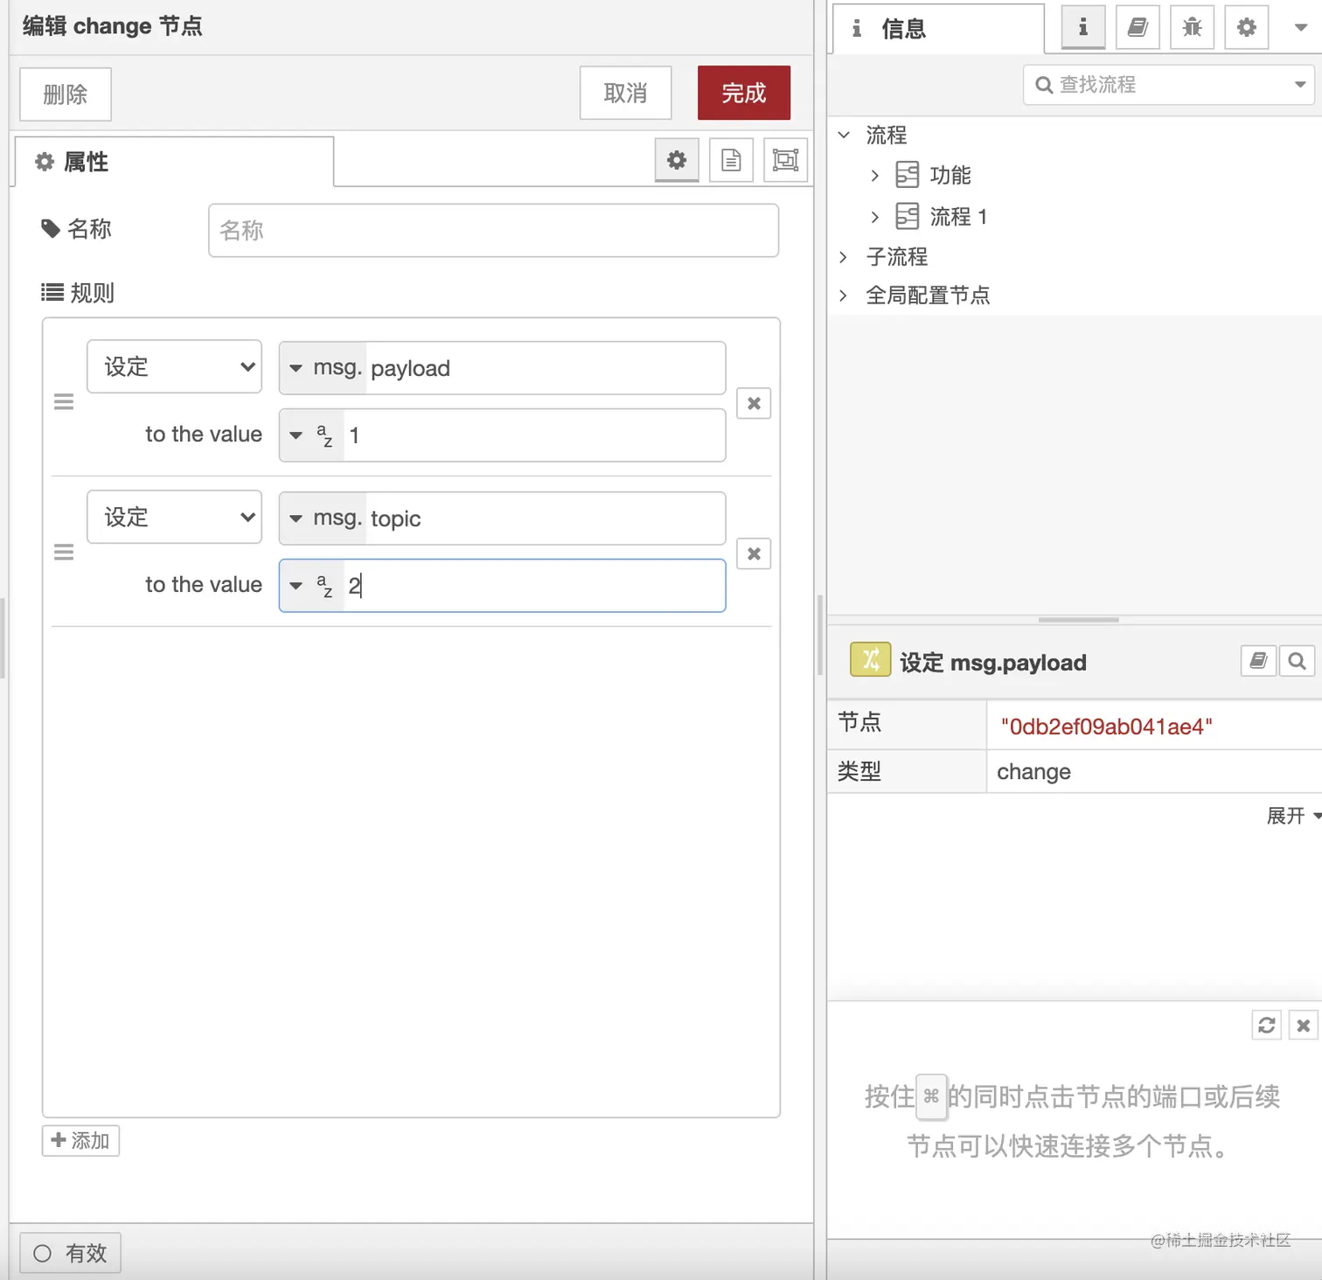1322x1280 pixels.
Task: Open value type selector for value 2
Action: (x=311, y=586)
